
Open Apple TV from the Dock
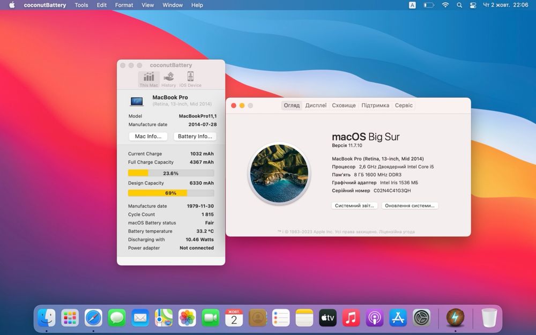click(328, 318)
